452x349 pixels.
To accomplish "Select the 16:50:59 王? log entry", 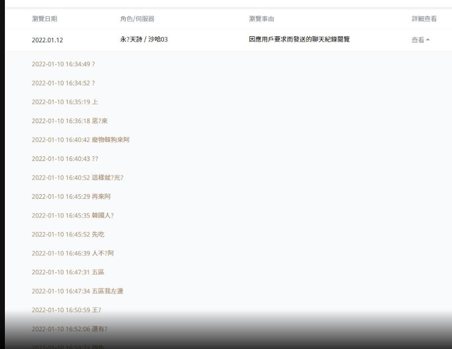I will pyautogui.click(x=66, y=310).
